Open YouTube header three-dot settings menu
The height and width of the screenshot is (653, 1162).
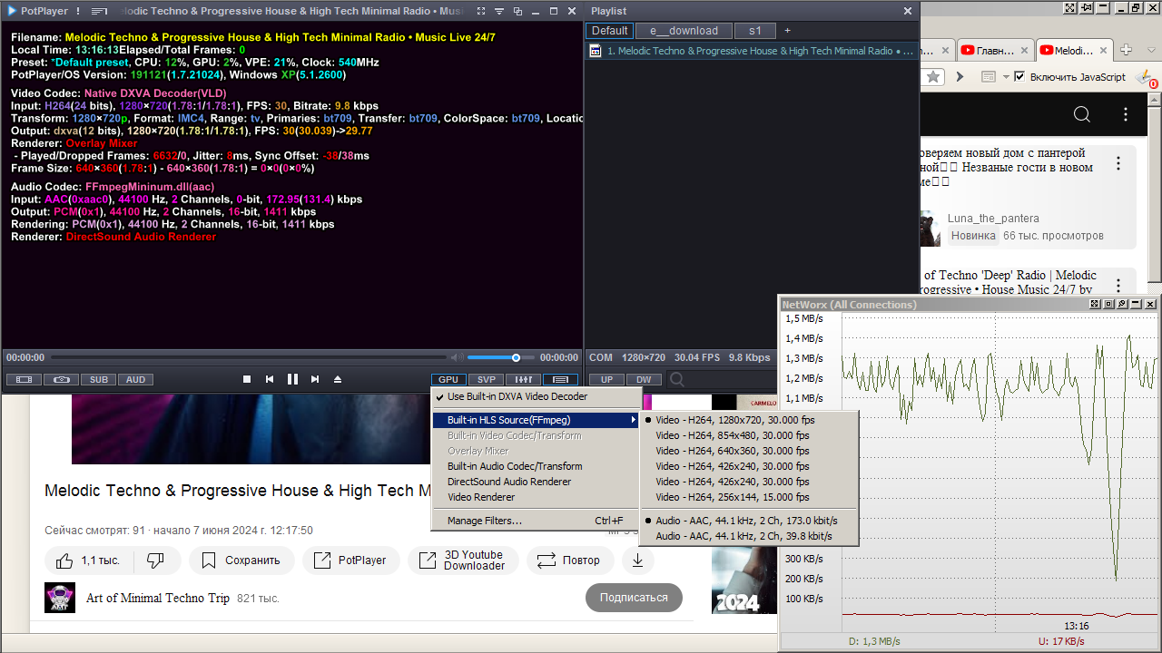(x=1127, y=114)
